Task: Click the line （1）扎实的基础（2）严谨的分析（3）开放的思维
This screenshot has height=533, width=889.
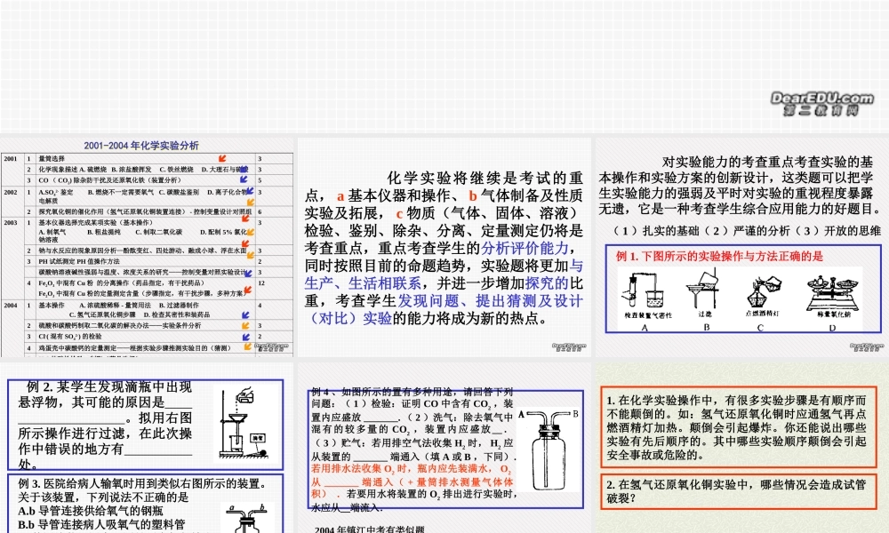Action: (x=748, y=231)
